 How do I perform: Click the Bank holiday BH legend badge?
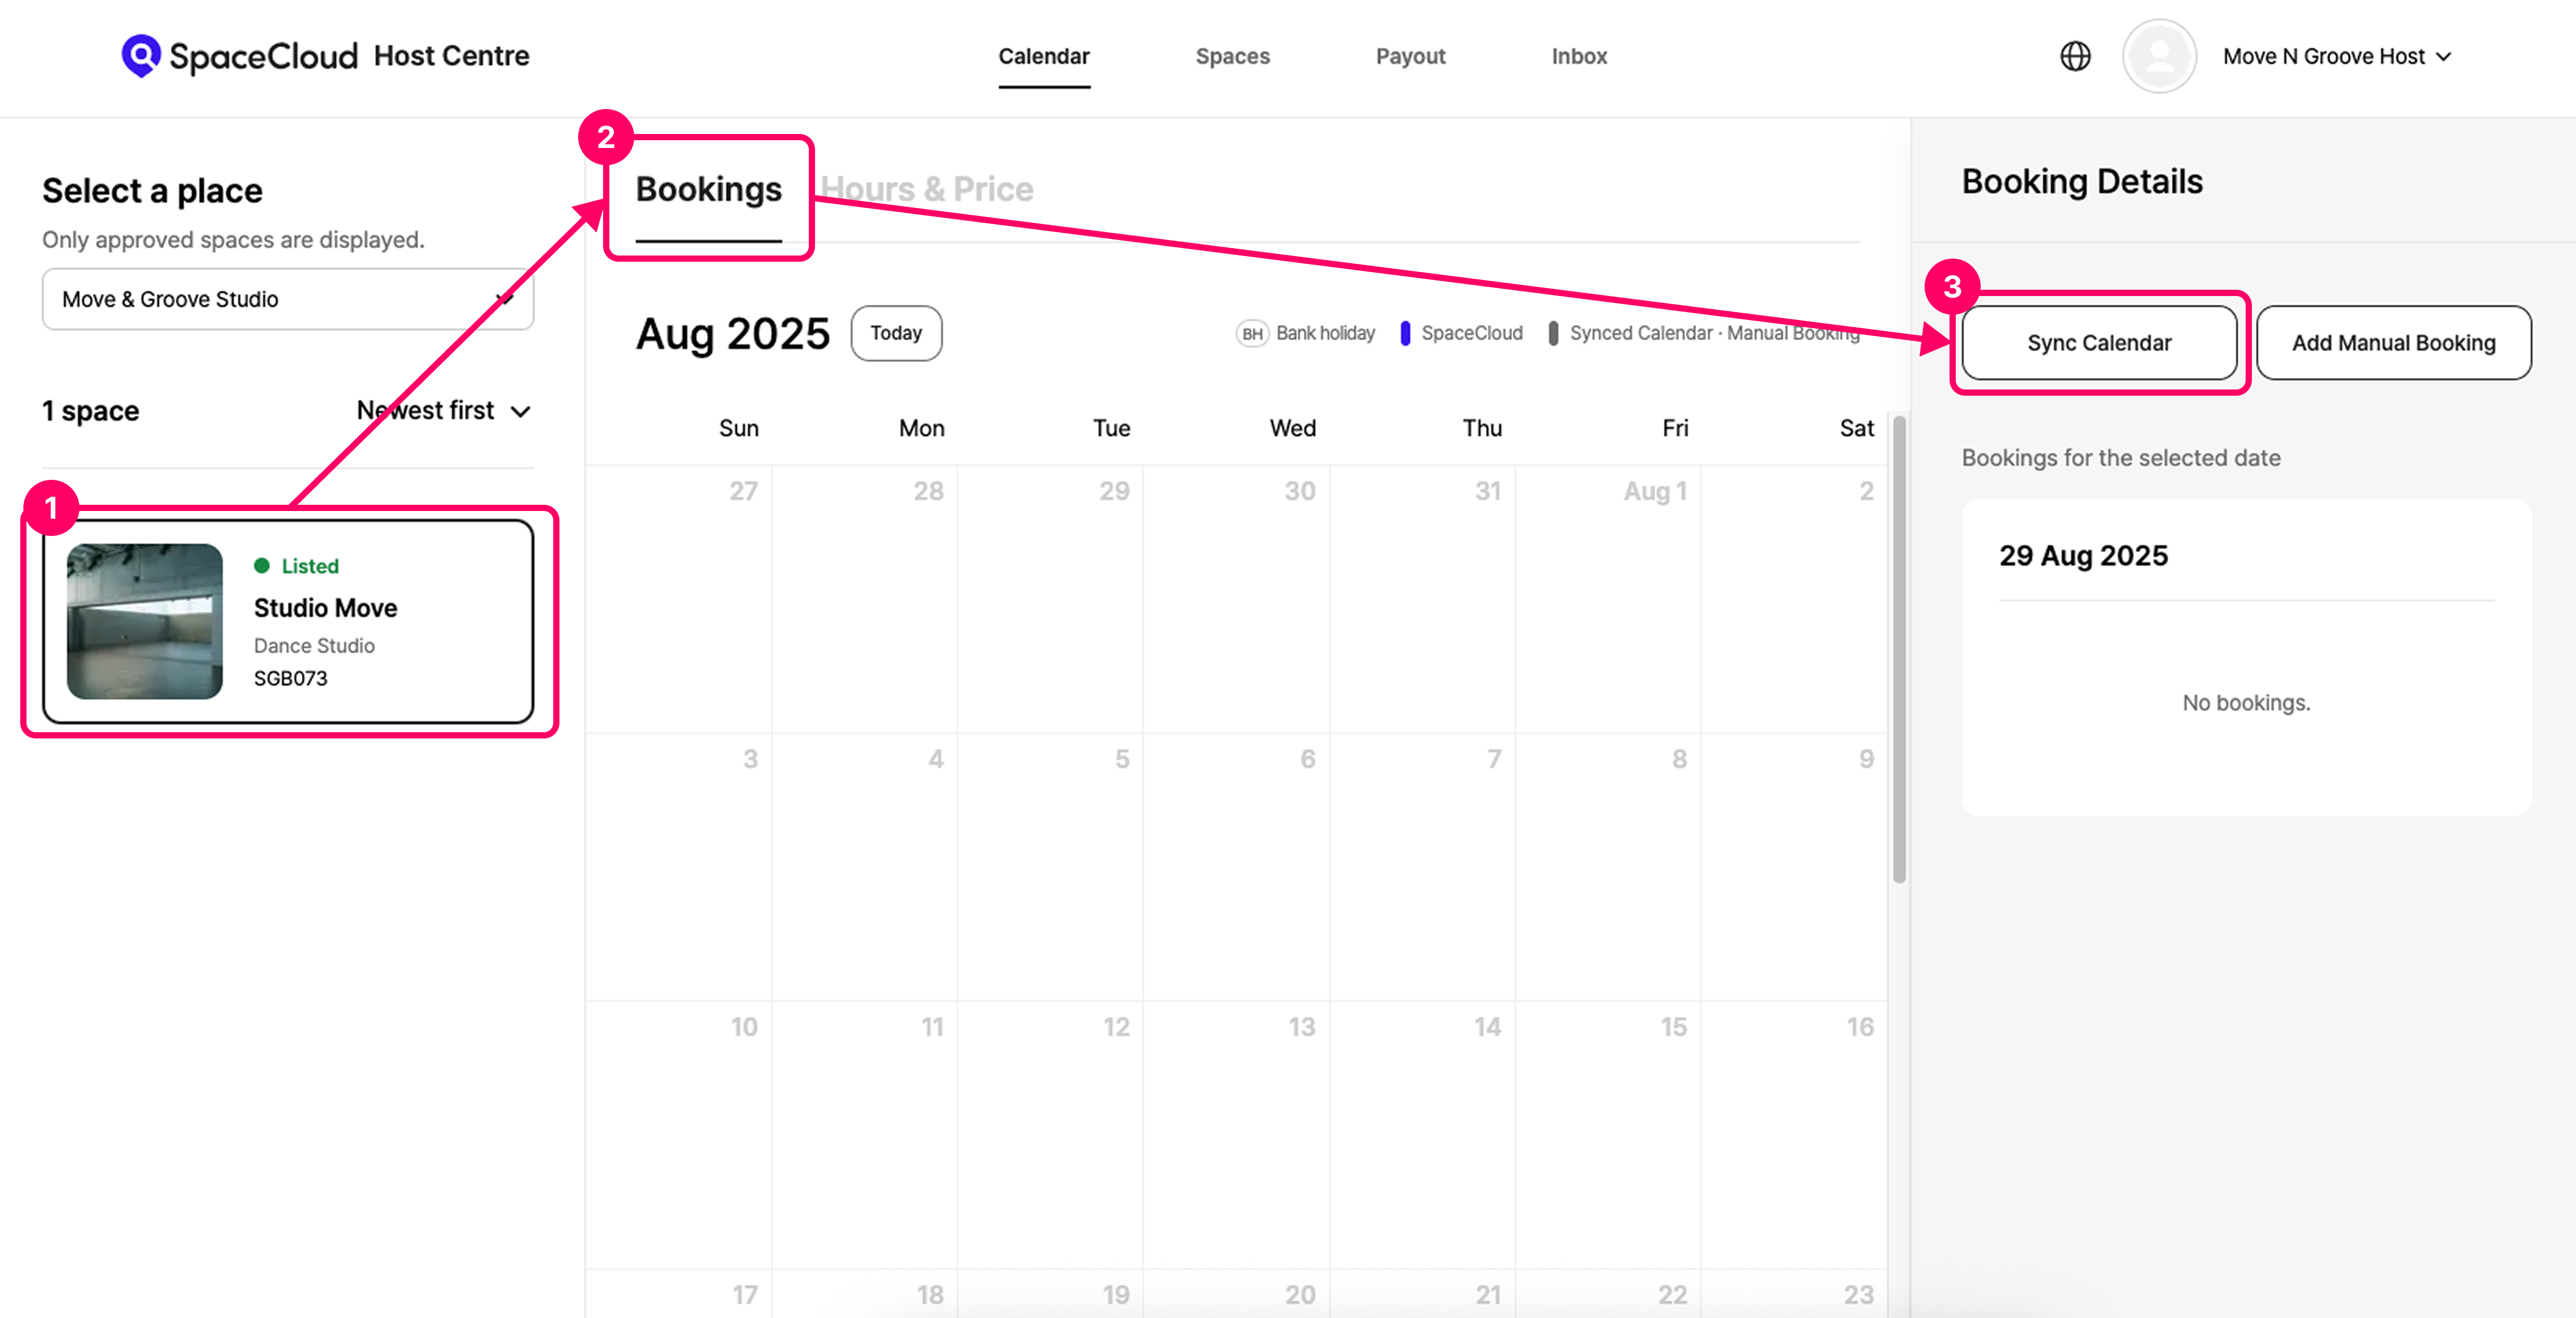(x=1252, y=334)
